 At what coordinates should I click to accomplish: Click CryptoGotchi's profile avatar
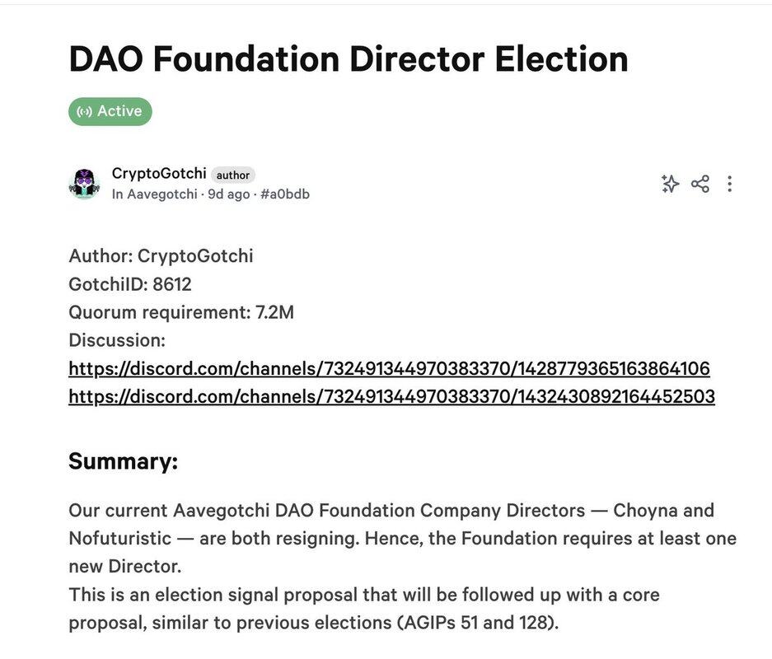84,184
